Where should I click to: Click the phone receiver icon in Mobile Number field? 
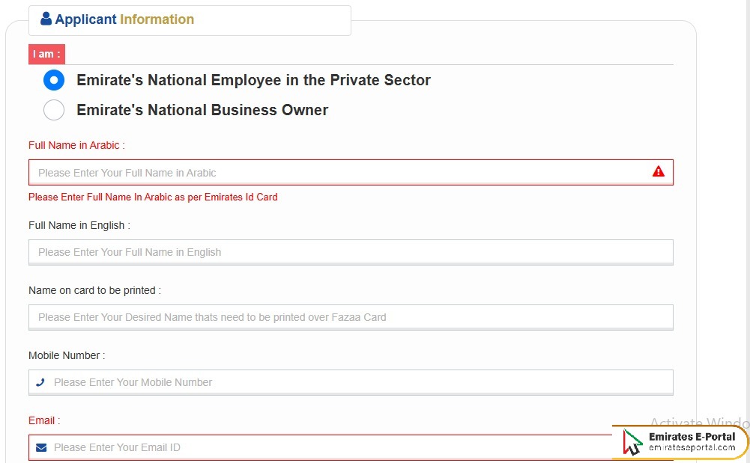[x=40, y=382]
